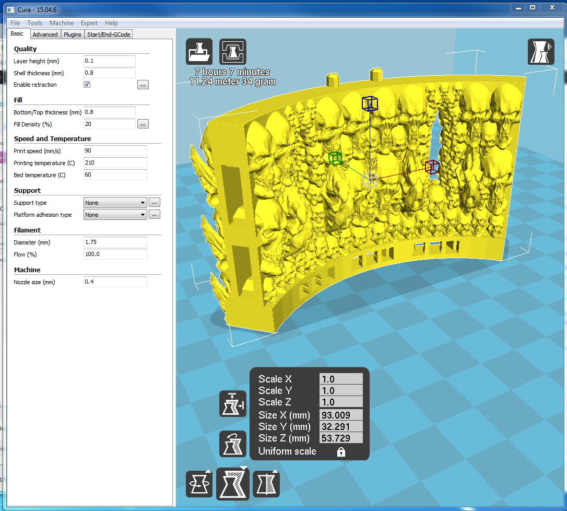Click the Reset scale icon
The image size is (567, 511).
(x=232, y=444)
